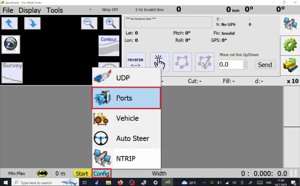Open the green gear settings panel
Viewport: 300px width, 186px height.
pyautogui.click(x=290, y=45)
